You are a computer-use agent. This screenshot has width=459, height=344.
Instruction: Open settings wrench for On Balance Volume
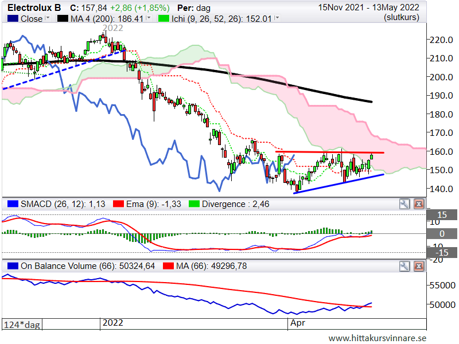click(x=404, y=266)
